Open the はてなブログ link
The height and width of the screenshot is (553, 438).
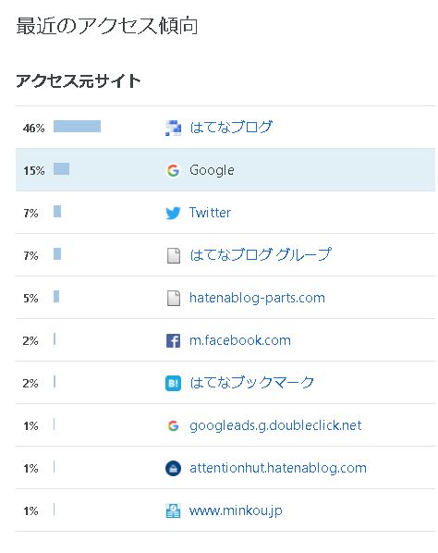click(x=231, y=128)
